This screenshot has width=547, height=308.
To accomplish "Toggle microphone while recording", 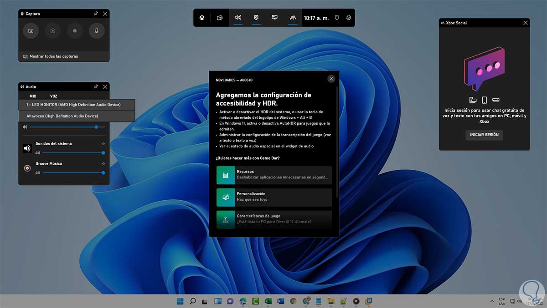I will pos(97,31).
